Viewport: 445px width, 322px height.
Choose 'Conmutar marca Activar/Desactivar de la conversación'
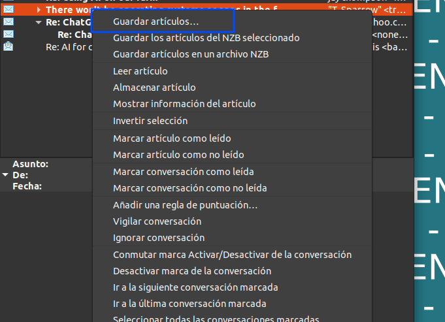pos(232,255)
